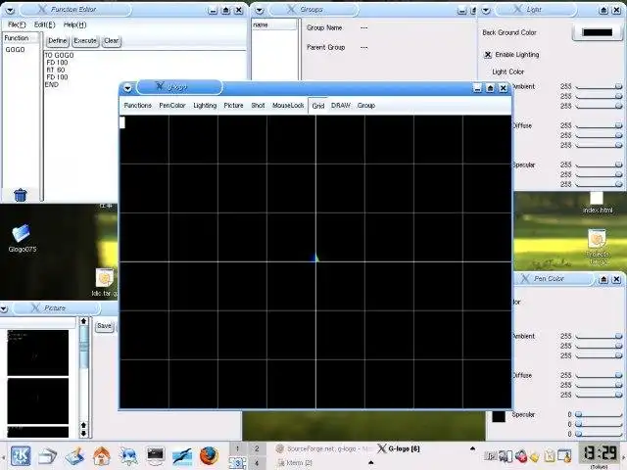627x470 pixels.
Task: Open Picture window title-bar menu dropdown
Action: click(4, 308)
